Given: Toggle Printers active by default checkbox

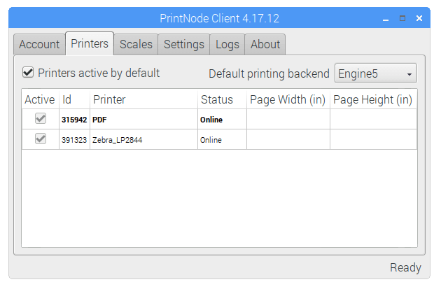Looking at the screenshot, I should (28, 73).
